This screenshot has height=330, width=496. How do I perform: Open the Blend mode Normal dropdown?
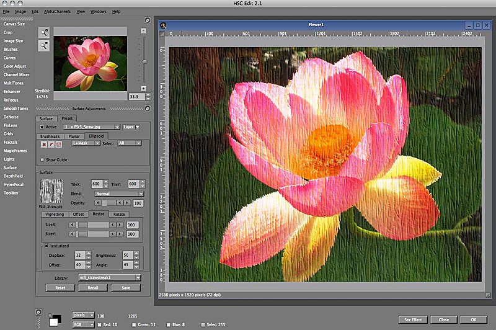(119, 194)
